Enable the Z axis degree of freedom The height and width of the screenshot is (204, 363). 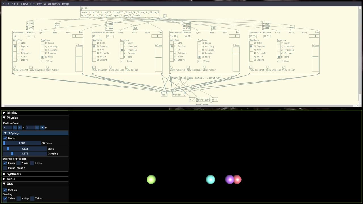point(32,163)
